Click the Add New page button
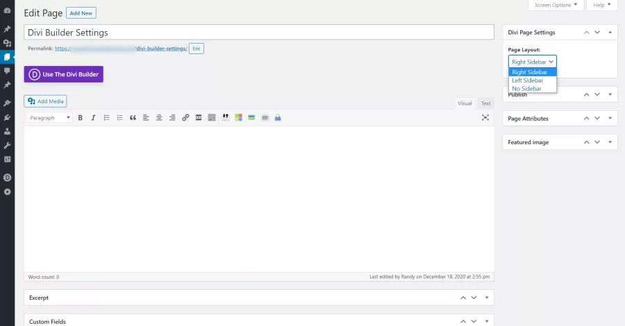The width and height of the screenshot is (625, 326). coord(81,13)
